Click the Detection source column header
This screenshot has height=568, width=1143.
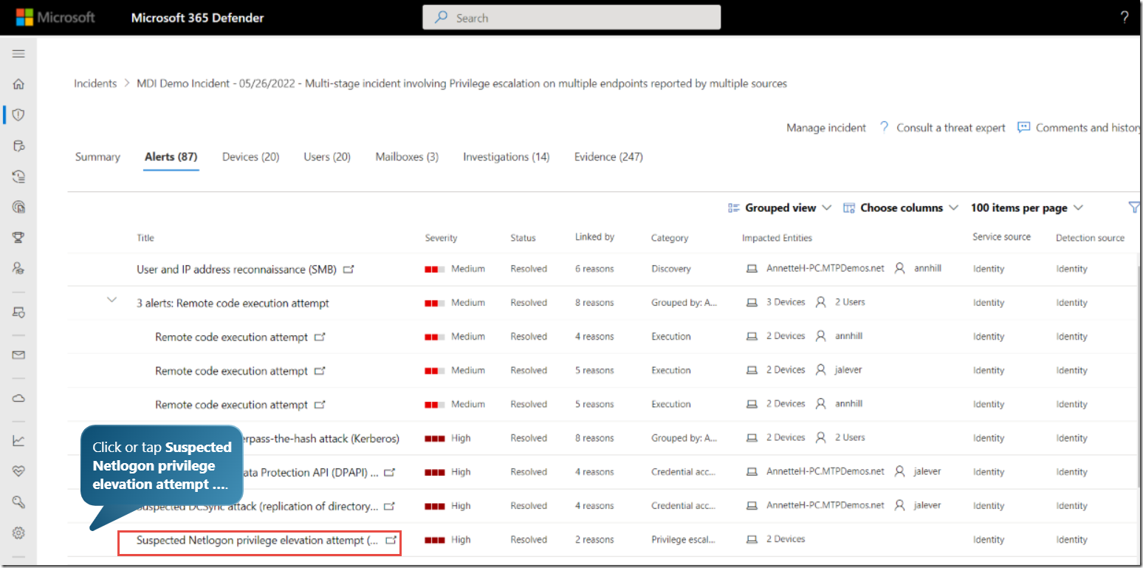(1090, 238)
